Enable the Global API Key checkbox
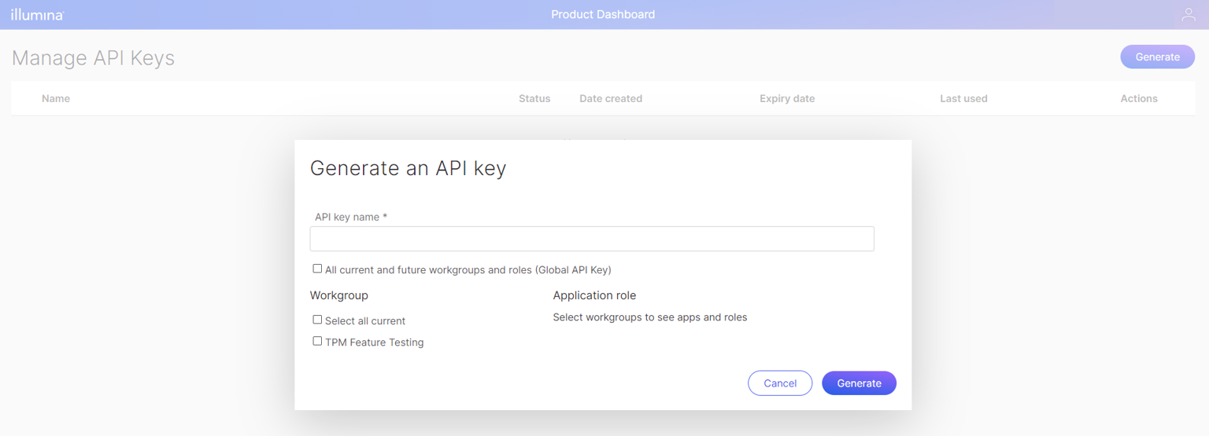The height and width of the screenshot is (436, 1209). [x=317, y=269]
